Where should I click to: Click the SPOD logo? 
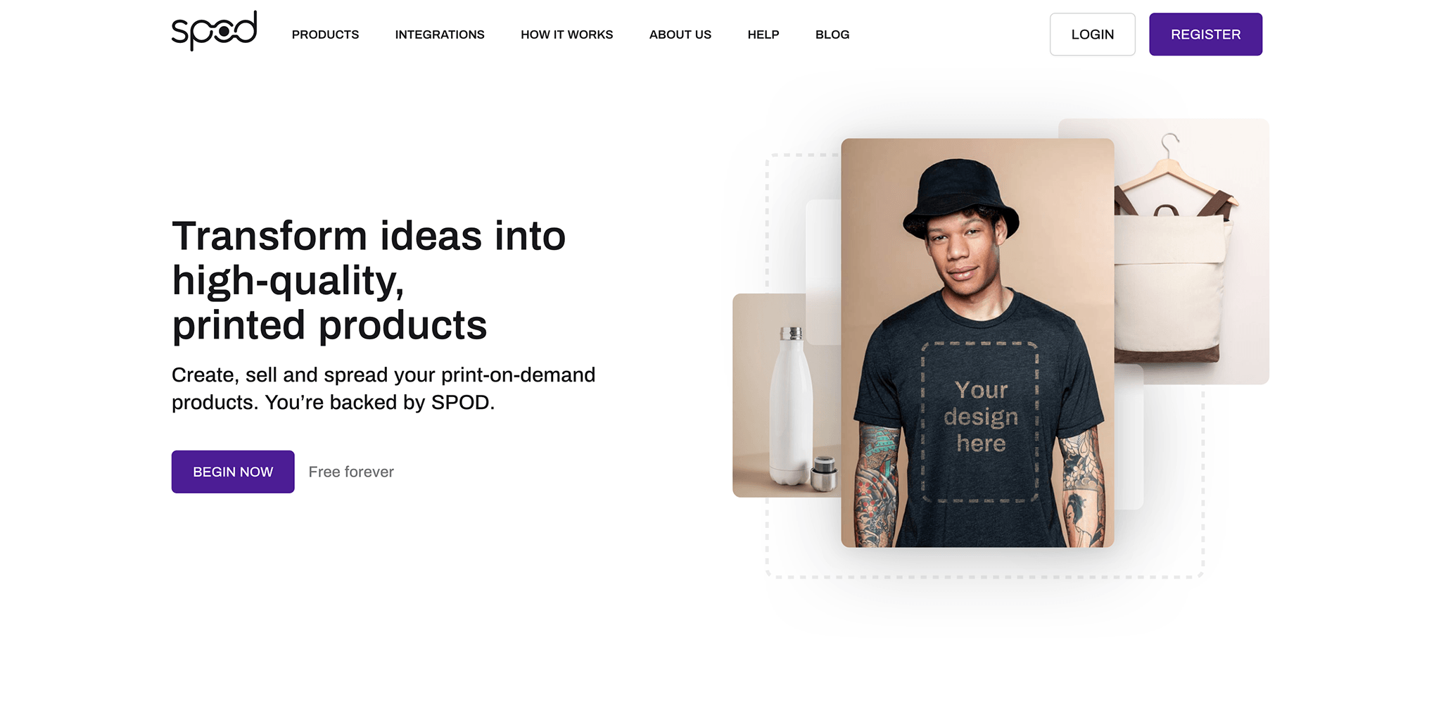coord(214,31)
